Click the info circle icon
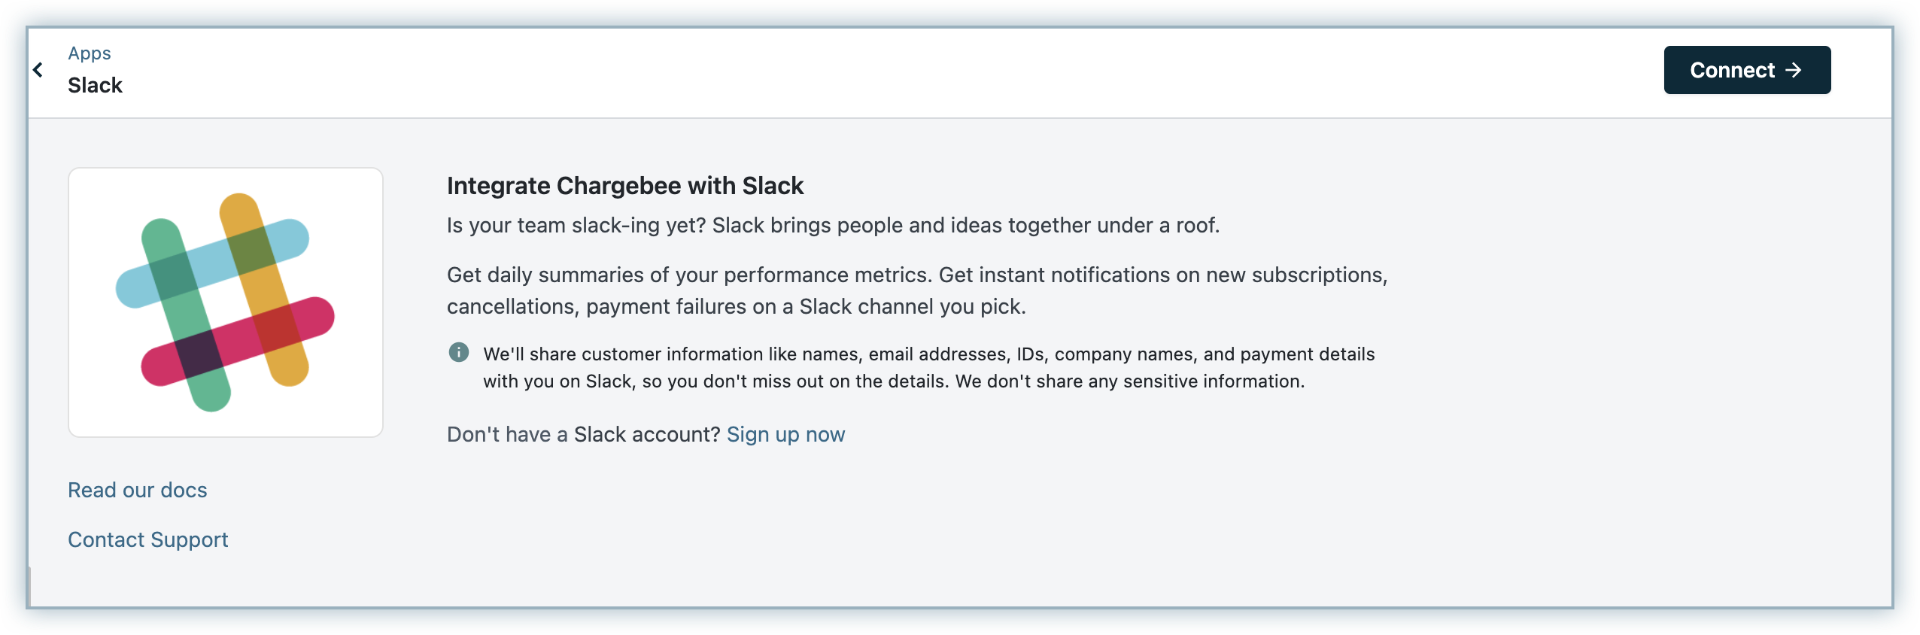 coord(459,352)
